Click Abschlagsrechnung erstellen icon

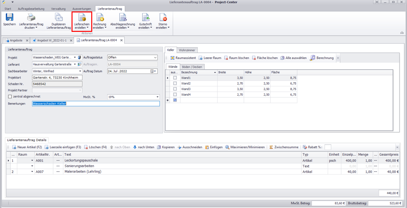tap(122, 18)
